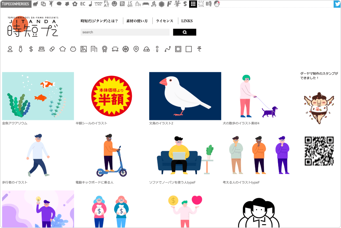Open the black grid dots site icon
The height and width of the screenshot is (228, 341).
pyautogui.click(x=193, y=4)
